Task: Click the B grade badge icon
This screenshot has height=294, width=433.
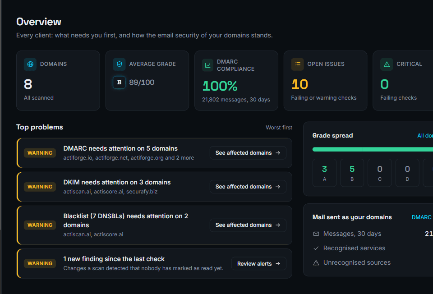Action: pos(119,82)
